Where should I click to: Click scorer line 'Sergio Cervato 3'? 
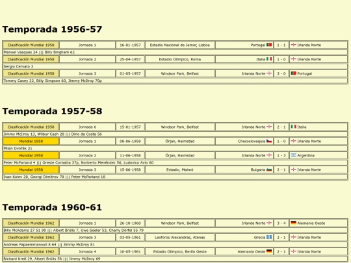pos(175,66)
